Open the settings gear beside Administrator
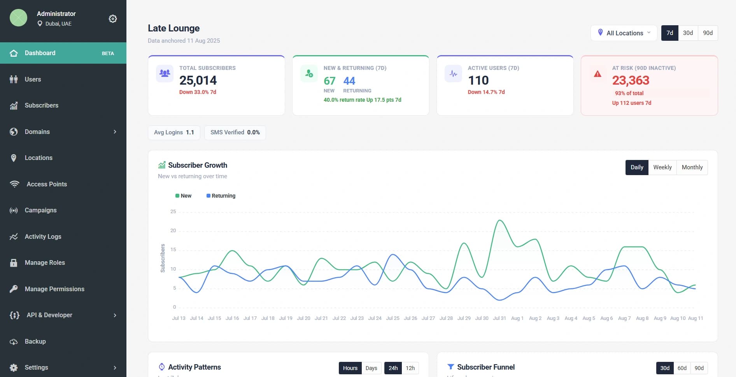The width and height of the screenshot is (736, 377). click(113, 19)
